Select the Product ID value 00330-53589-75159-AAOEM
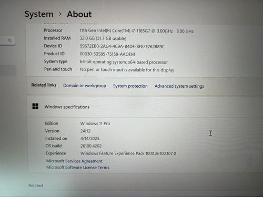This screenshot has width=263, height=197. click(107, 54)
